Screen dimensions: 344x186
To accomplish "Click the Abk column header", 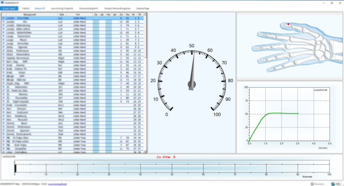I will point(62,14).
